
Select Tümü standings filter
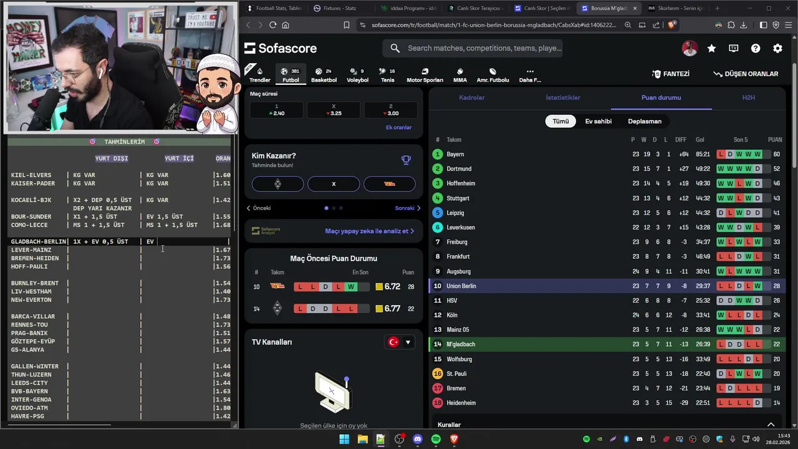560,121
